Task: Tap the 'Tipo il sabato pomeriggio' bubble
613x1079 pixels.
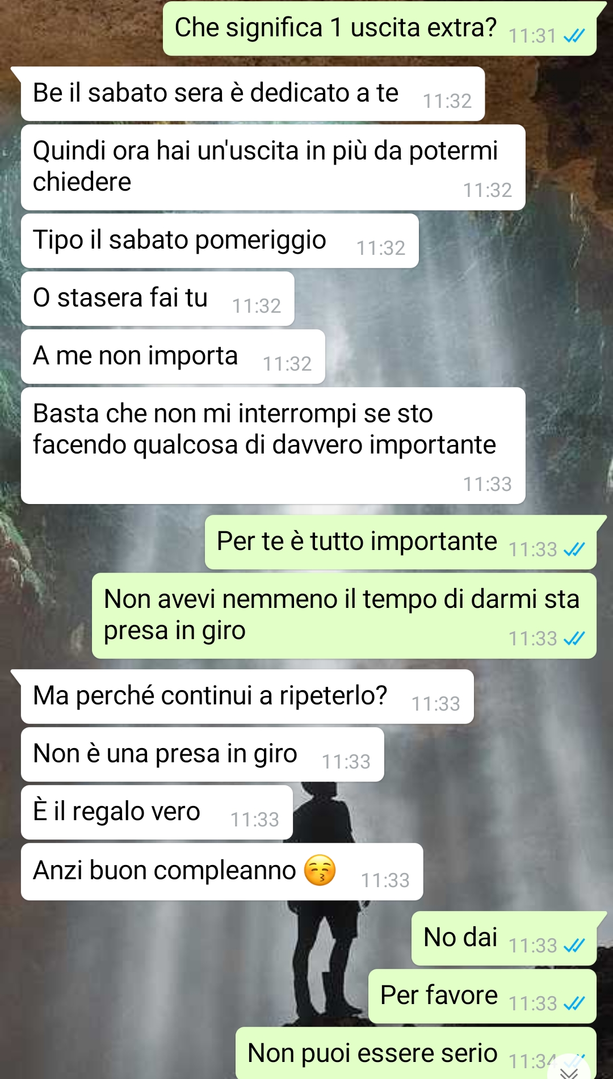Action: tap(220, 241)
